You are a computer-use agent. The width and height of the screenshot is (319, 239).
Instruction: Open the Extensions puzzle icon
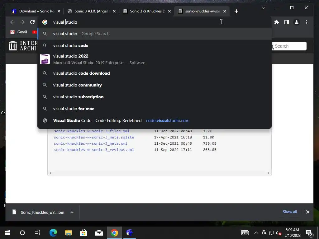[277, 22]
